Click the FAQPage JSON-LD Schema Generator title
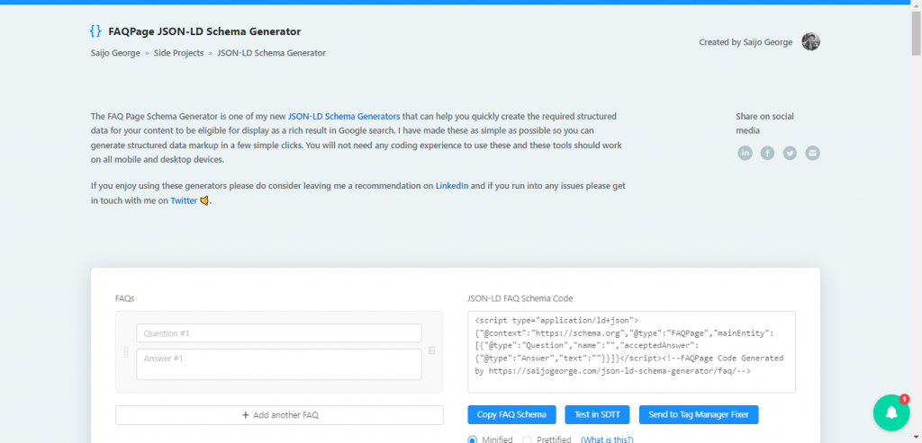 (x=204, y=31)
